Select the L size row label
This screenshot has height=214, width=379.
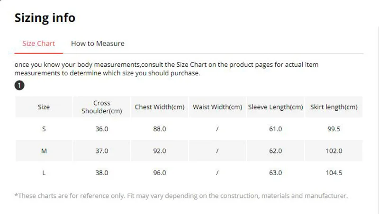pos(44,173)
